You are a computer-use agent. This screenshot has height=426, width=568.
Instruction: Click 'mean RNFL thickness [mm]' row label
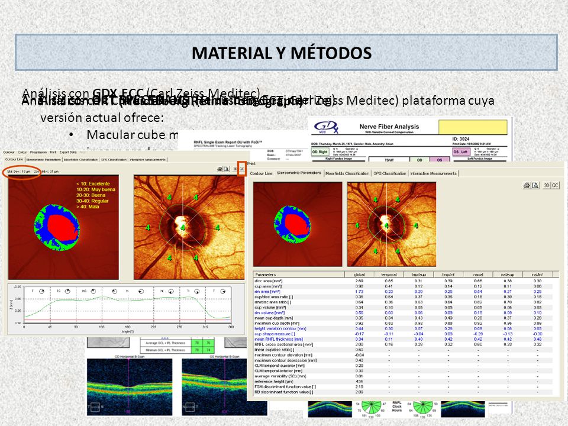click(279, 339)
